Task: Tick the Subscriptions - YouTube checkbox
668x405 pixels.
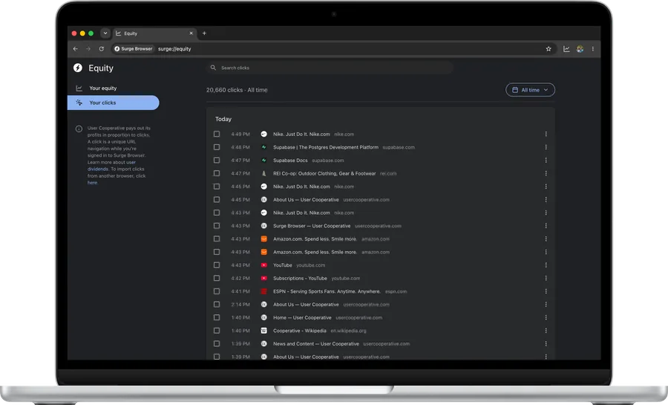Action: (217, 279)
